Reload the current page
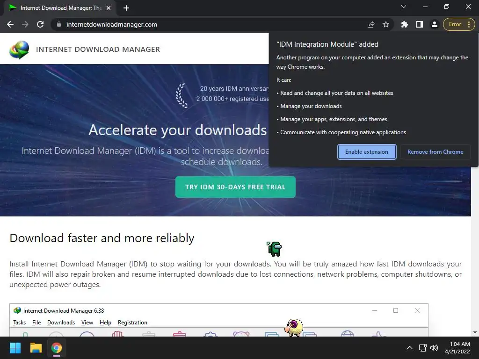Viewport: 479px width, 359px height. tap(40, 24)
